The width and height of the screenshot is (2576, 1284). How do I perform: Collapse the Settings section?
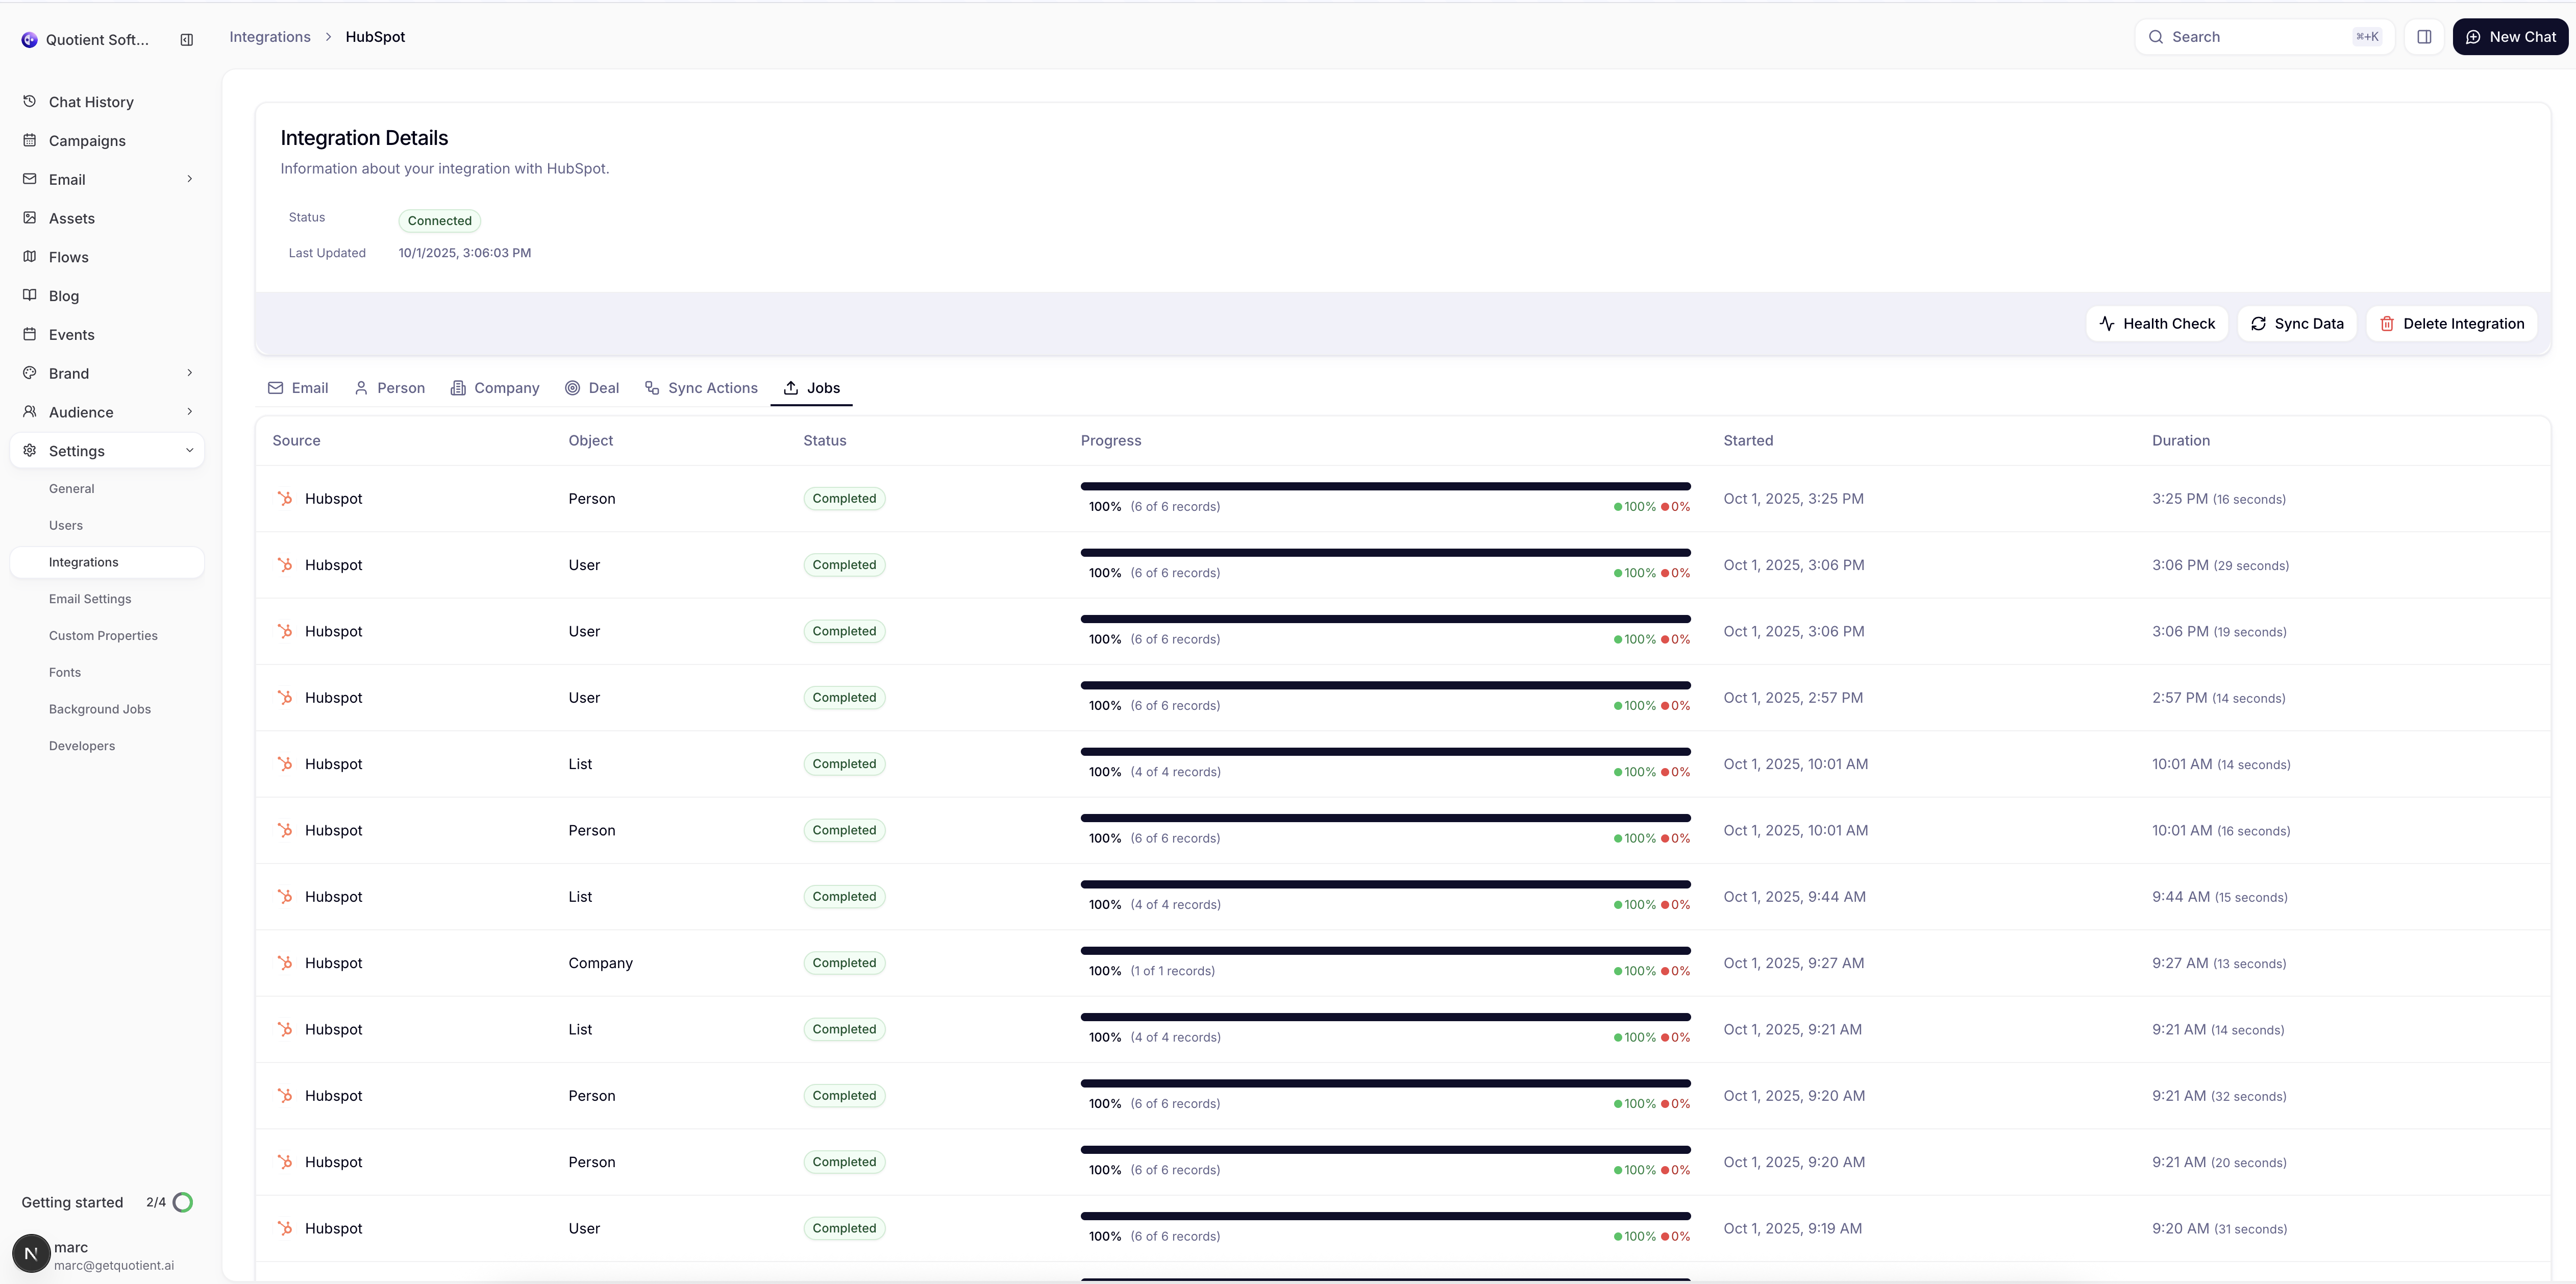coord(190,450)
